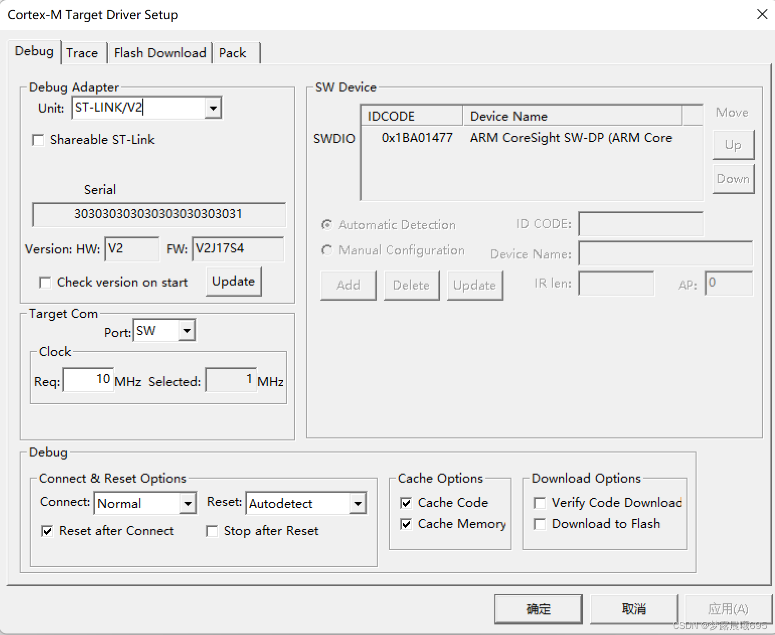775x635 pixels.
Task: Click the Update firmware button
Action: click(233, 282)
